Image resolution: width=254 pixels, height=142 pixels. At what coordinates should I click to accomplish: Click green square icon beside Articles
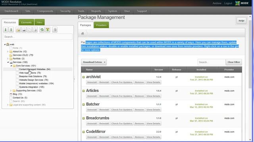[84, 91]
